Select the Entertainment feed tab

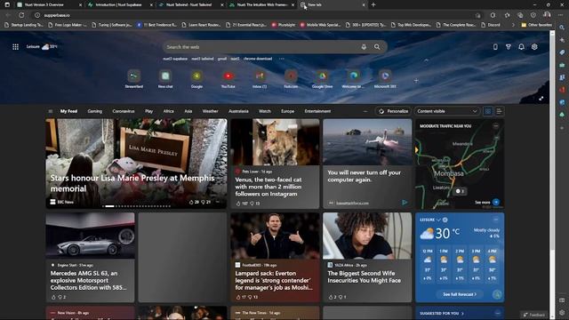pos(317,111)
